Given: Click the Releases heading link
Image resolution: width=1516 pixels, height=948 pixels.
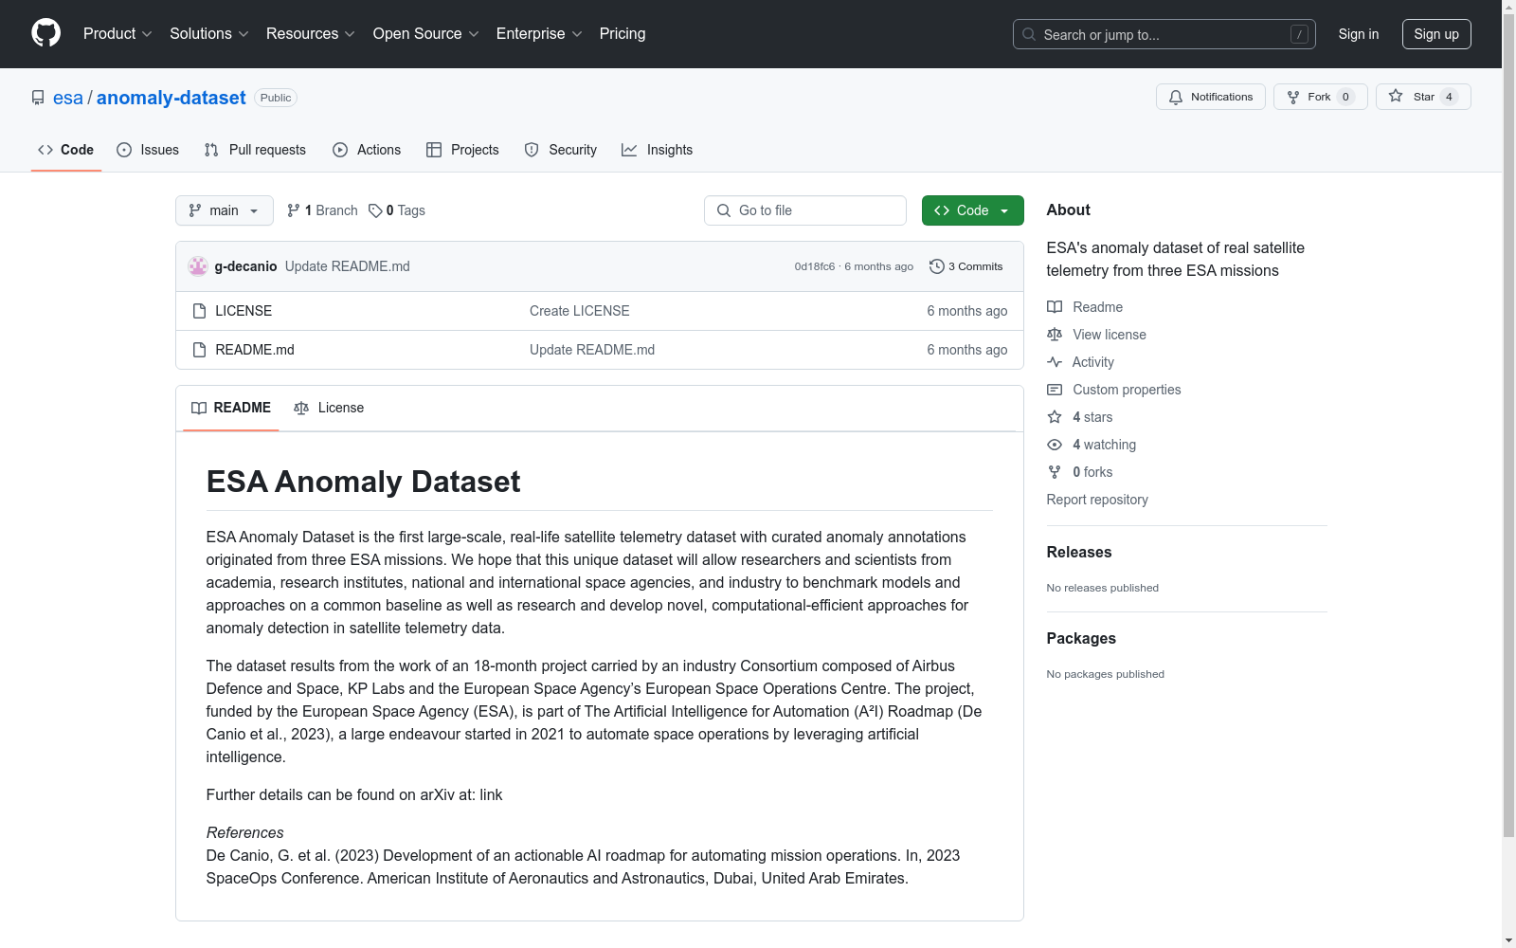Looking at the screenshot, I should [x=1079, y=552].
